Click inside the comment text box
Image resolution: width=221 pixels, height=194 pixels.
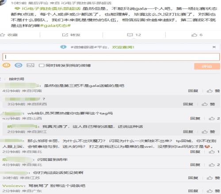pos(111,57)
